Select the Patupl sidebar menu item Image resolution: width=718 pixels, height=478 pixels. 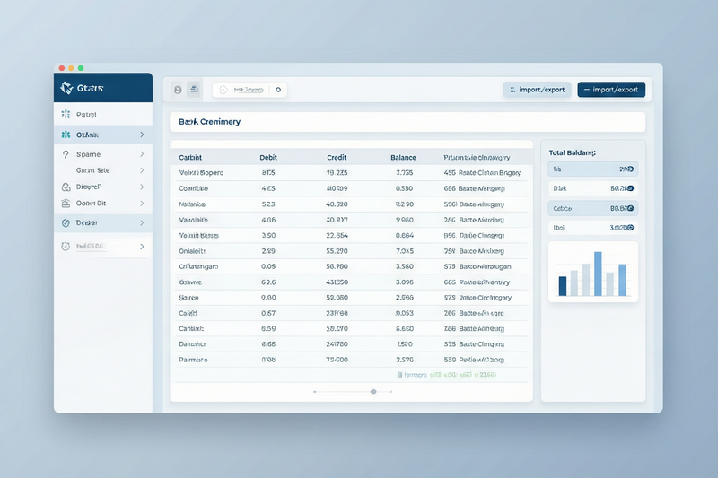pyautogui.click(x=103, y=114)
